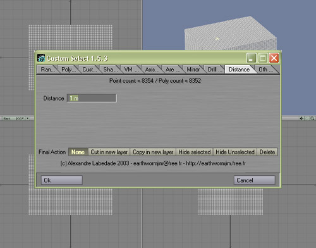Select Hide Unselected as final action

(x=235, y=152)
